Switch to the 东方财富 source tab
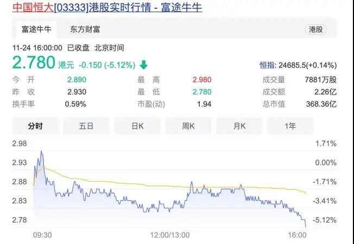This screenshot has height=244, width=354. click(x=85, y=29)
